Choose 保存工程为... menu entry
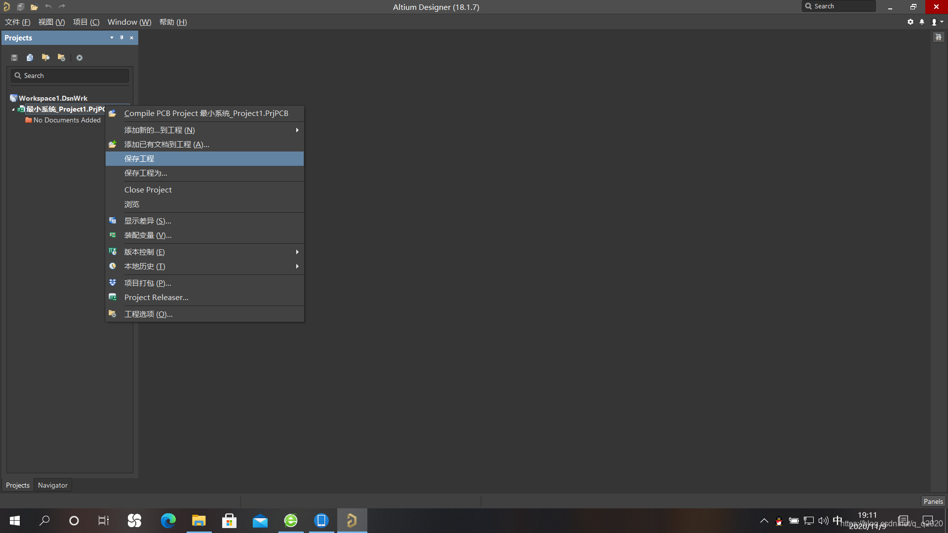Image resolution: width=948 pixels, height=533 pixels. point(204,173)
